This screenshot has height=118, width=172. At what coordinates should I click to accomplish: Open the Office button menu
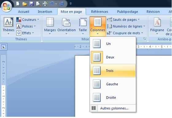click(x=6, y=6)
